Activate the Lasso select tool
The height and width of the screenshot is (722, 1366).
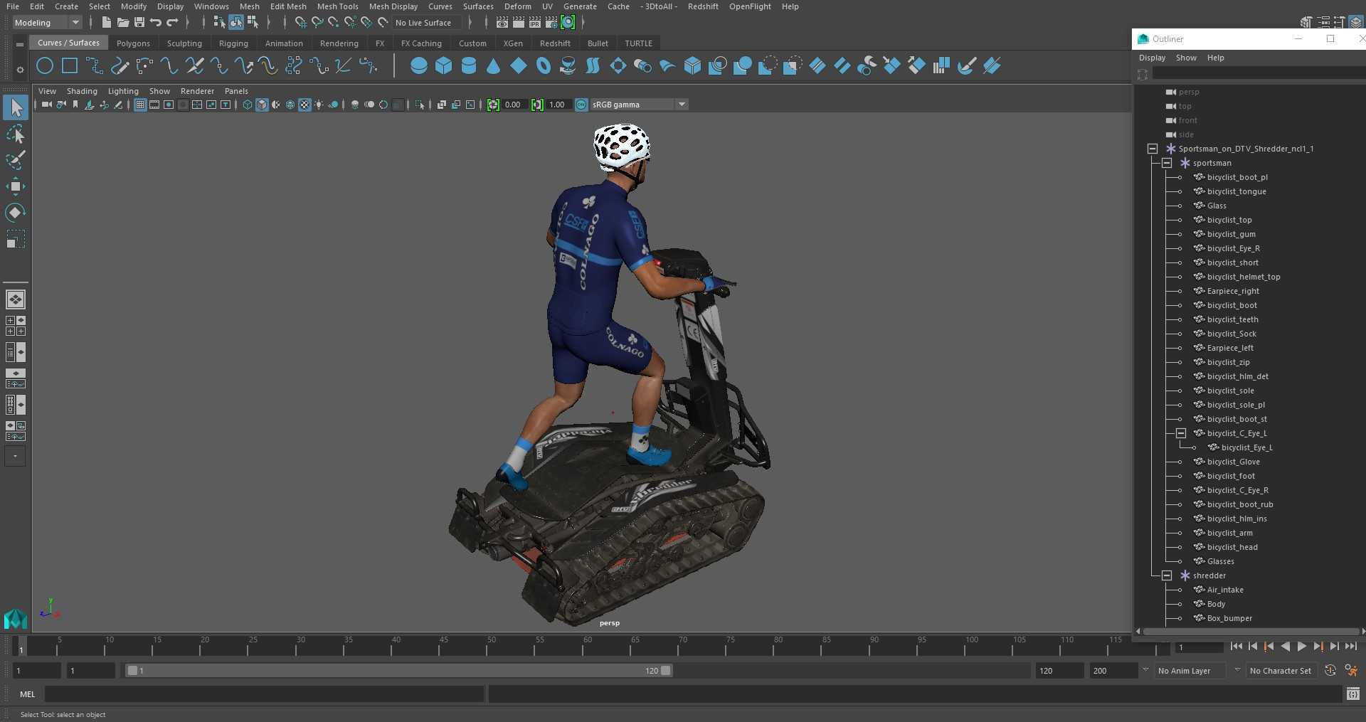tap(16, 134)
